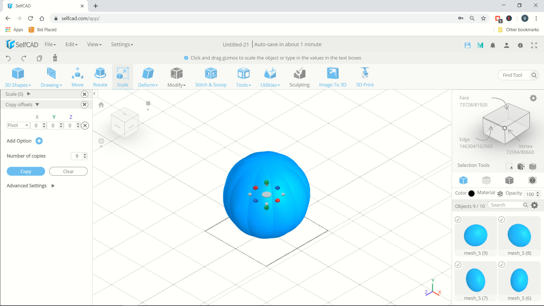
Task: Click the Undo arrow icon
Action: [x=8, y=58]
